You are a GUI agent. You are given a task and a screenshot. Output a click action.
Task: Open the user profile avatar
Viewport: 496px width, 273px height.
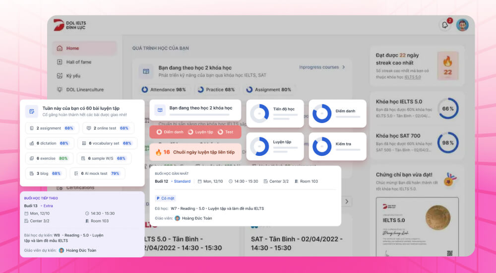(462, 25)
